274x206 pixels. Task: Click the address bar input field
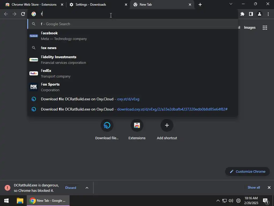point(133,14)
